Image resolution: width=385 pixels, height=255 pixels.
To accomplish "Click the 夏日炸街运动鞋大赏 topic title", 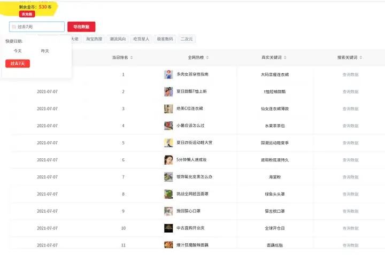I will click(x=195, y=142).
